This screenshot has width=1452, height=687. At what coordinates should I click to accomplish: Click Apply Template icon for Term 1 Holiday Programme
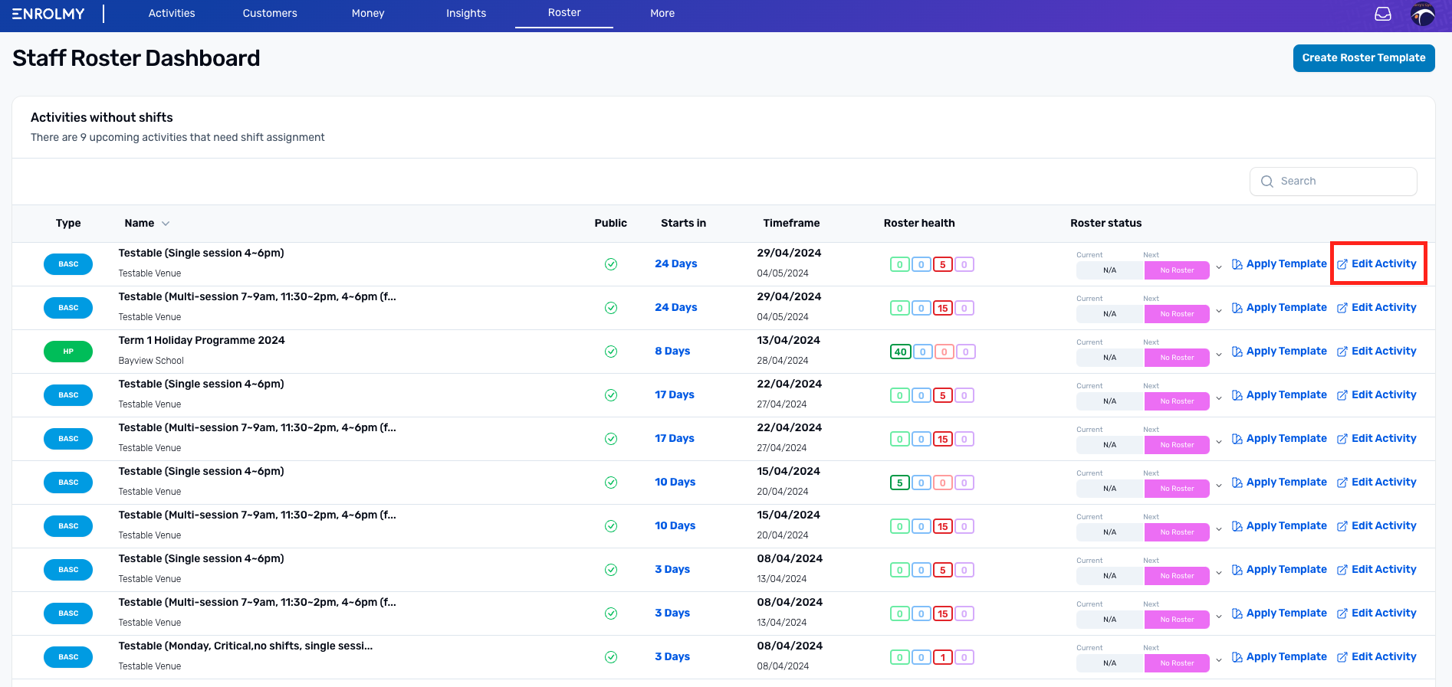point(1237,352)
